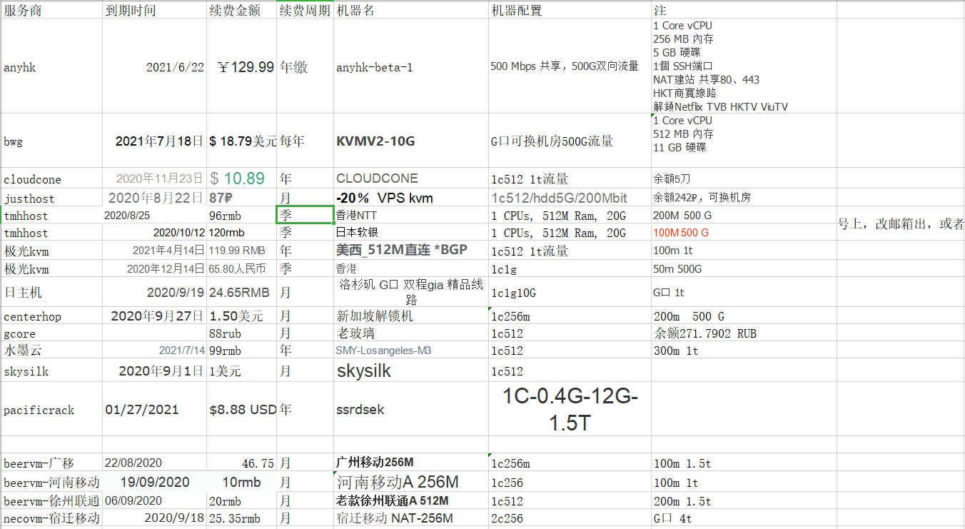Click the 余额5刀 note cell

pyautogui.click(x=744, y=178)
